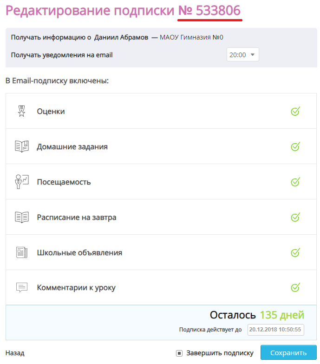Click the В Email-подписку включены heading
The width and height of the screenshot is (320, 364).
click(57, 81)
